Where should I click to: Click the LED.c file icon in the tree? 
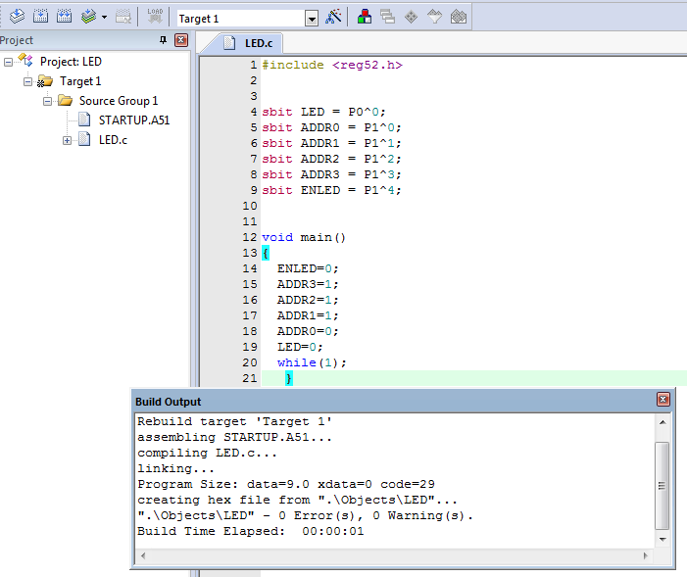coord(84,139)
